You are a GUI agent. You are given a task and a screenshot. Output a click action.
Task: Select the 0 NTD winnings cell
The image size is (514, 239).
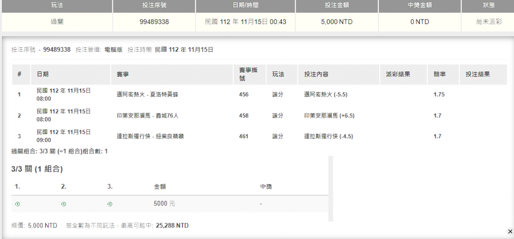pos(420,22)
